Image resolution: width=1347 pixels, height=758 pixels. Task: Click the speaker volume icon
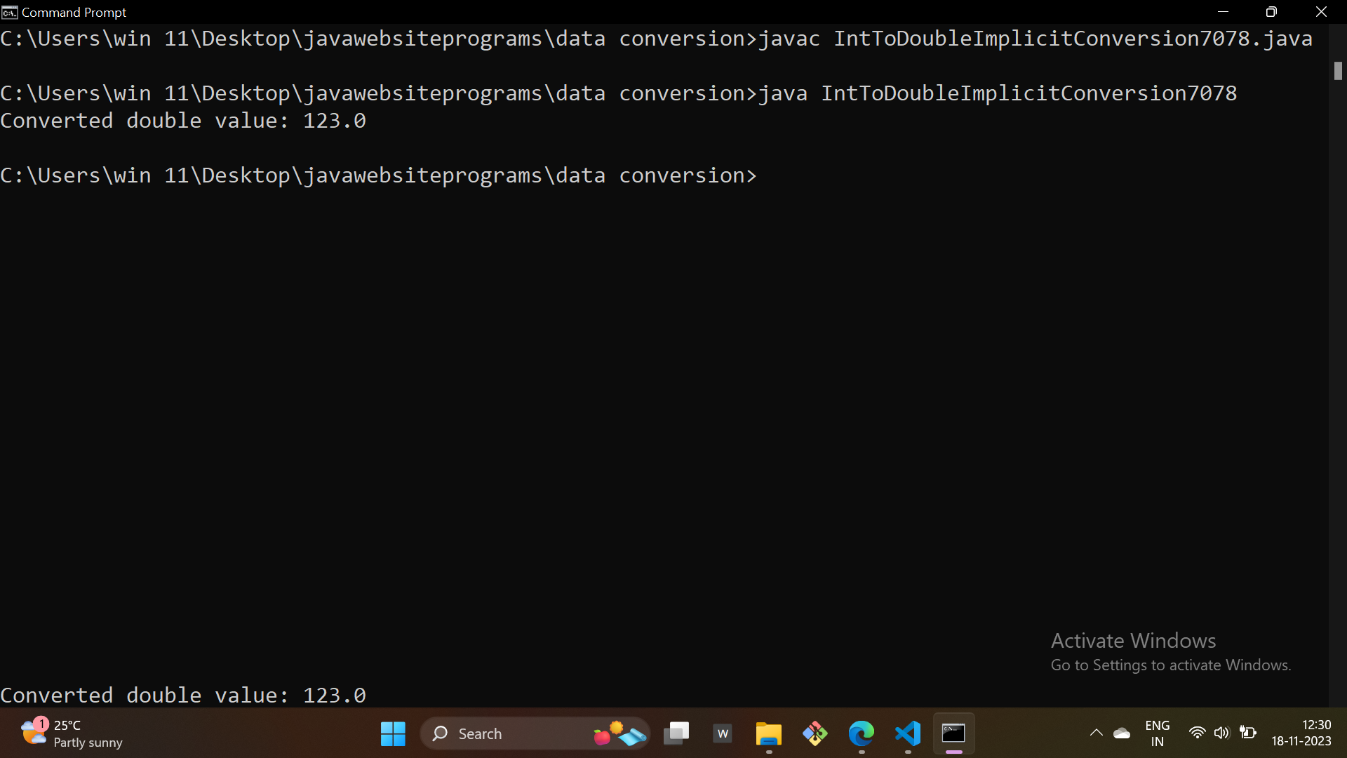tap(1221, 733)
